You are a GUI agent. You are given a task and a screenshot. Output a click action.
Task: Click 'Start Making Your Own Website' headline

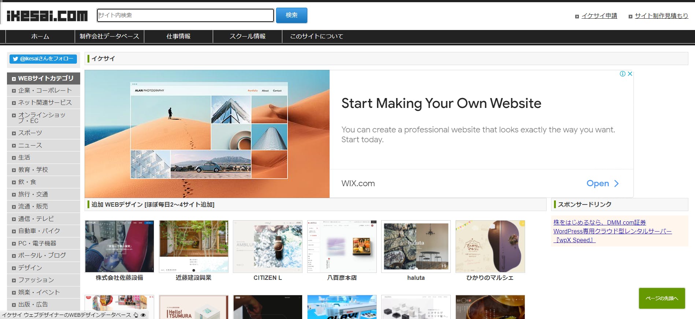point(441,104)
